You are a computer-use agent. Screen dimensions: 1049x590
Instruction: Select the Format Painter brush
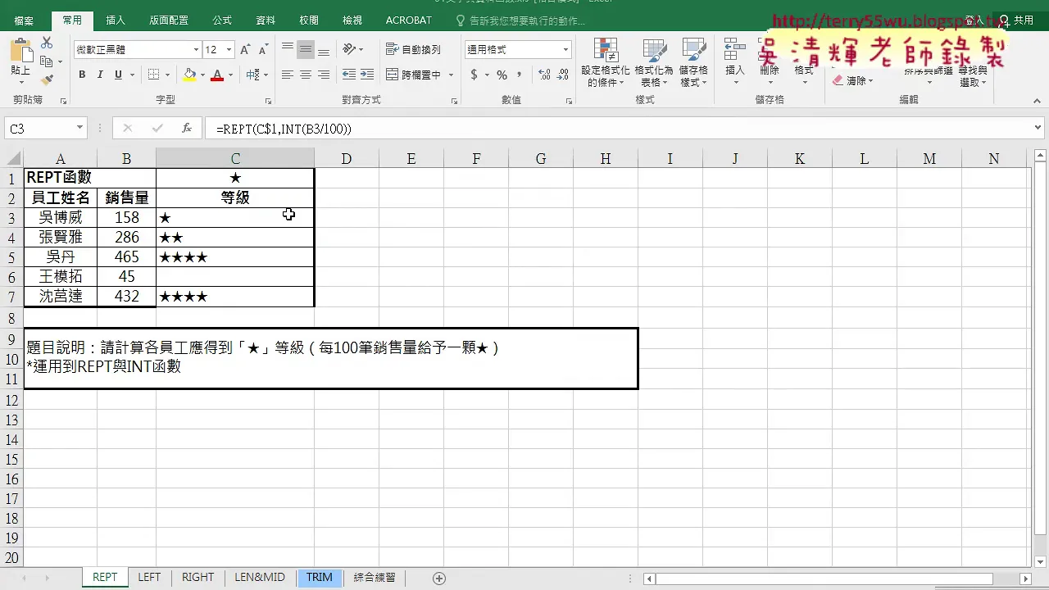(x=47, y=79)
